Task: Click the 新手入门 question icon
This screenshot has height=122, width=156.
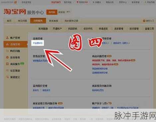Action: pos(144,21)
